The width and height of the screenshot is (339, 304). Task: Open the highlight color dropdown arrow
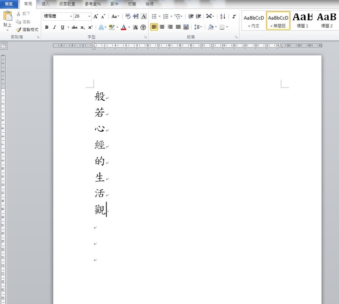[x=117, y=27]
